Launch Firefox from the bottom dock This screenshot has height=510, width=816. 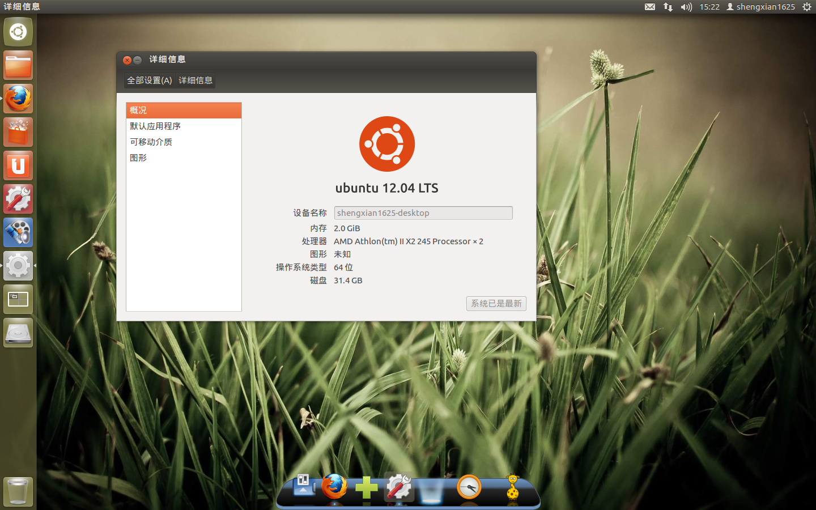334,486
